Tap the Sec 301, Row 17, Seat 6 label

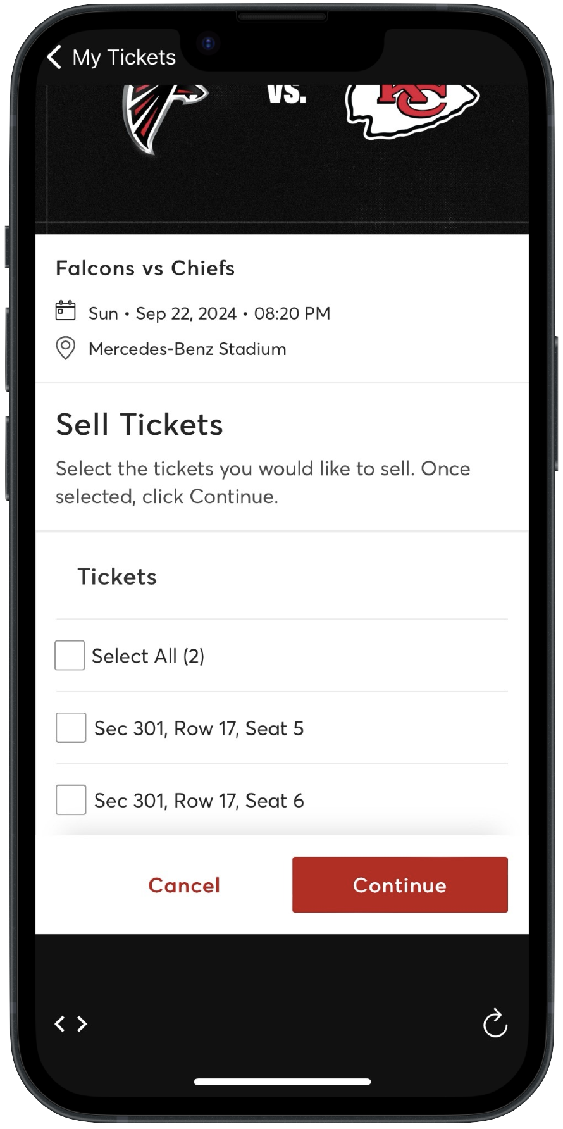coord(199,801)
